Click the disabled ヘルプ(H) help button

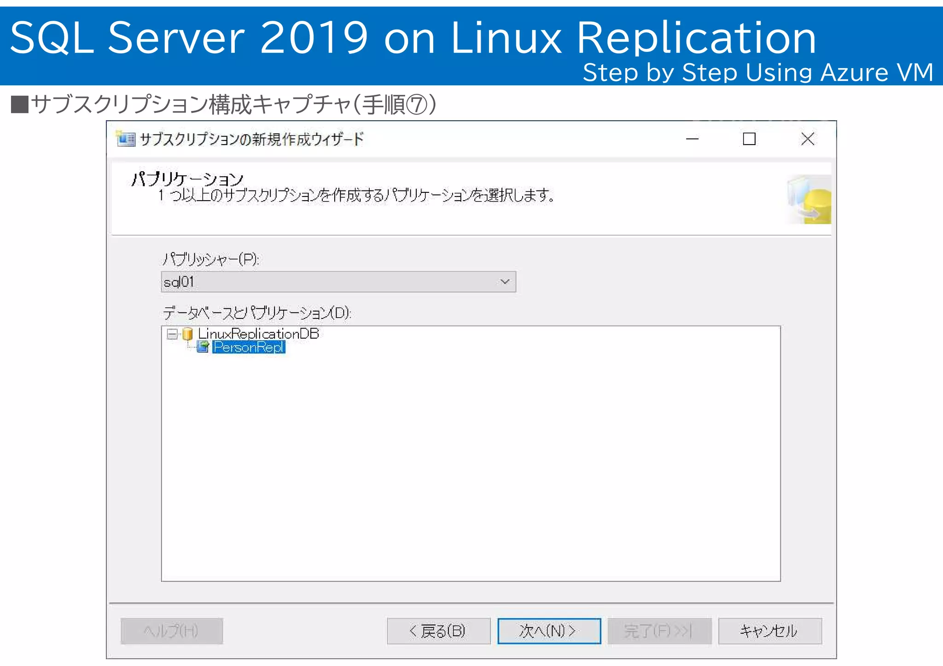[x=172, y=631]
